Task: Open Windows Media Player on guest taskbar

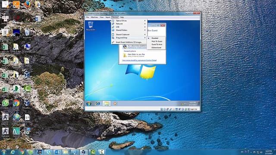Action: 115,103
